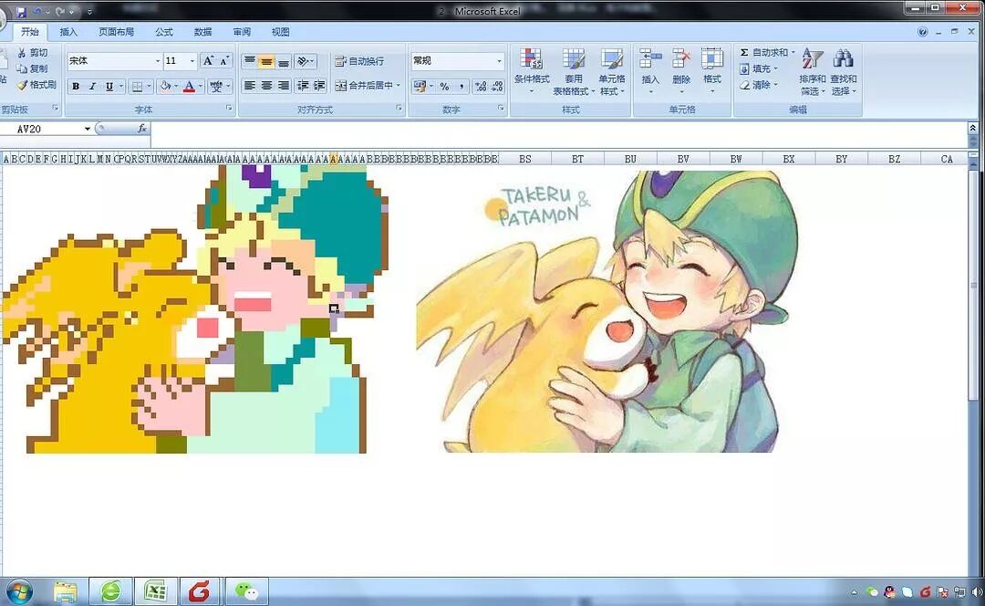Open WeChat from the taskbar
The width and height of the screenshot is (985, 606).
pos(247,591)
